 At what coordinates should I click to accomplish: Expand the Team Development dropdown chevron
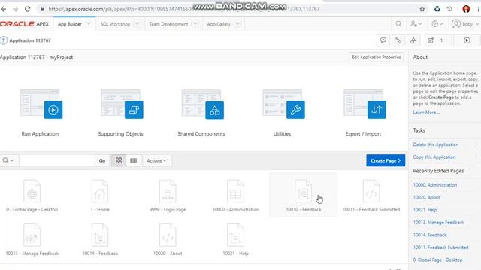(195, 23)
